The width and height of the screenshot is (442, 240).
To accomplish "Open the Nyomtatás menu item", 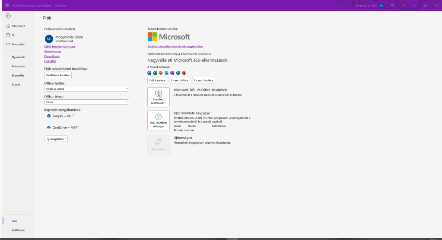I will pos(18,57).
